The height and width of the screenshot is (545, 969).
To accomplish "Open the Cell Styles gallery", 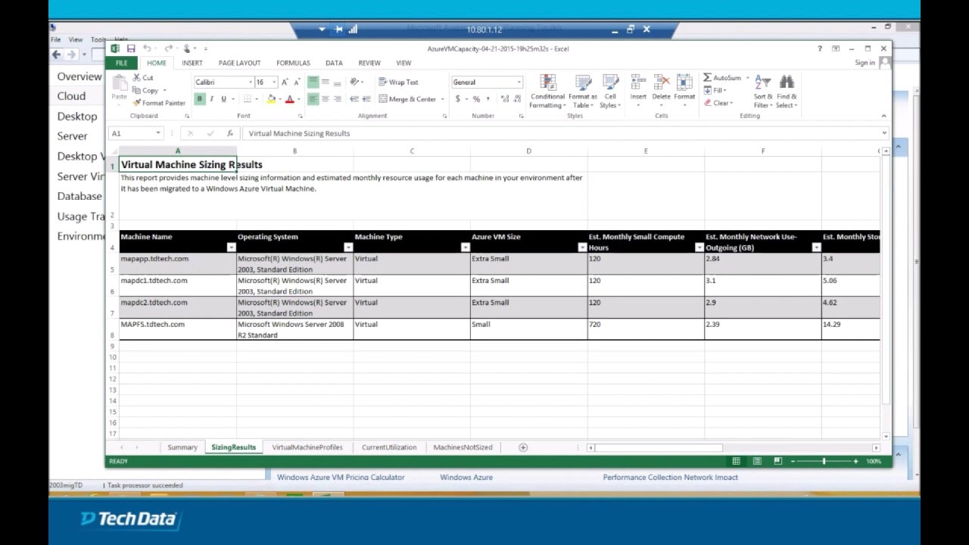I will pos(610,92).
